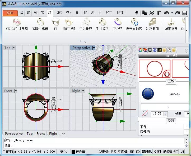
Task: Open the clock history panel tab
Action: coord(169,50)
